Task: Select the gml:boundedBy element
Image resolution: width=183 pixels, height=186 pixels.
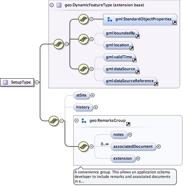Action: (x=121, y=33)
